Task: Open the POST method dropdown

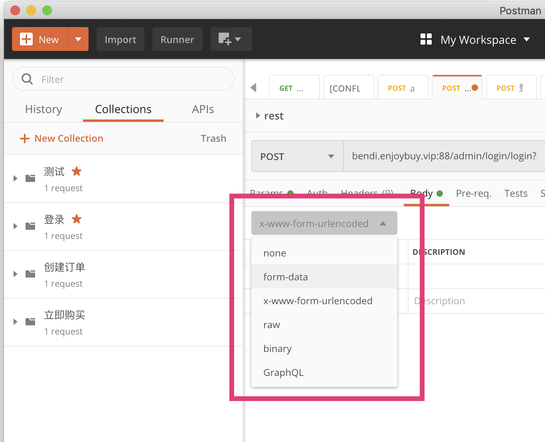Action: pyautogui.click(x=298, y=156)
